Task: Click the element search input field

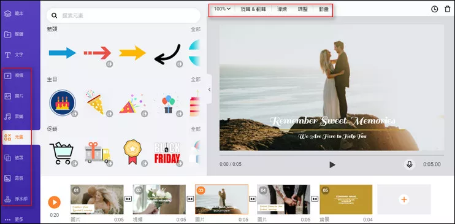Action: point(124,15)
